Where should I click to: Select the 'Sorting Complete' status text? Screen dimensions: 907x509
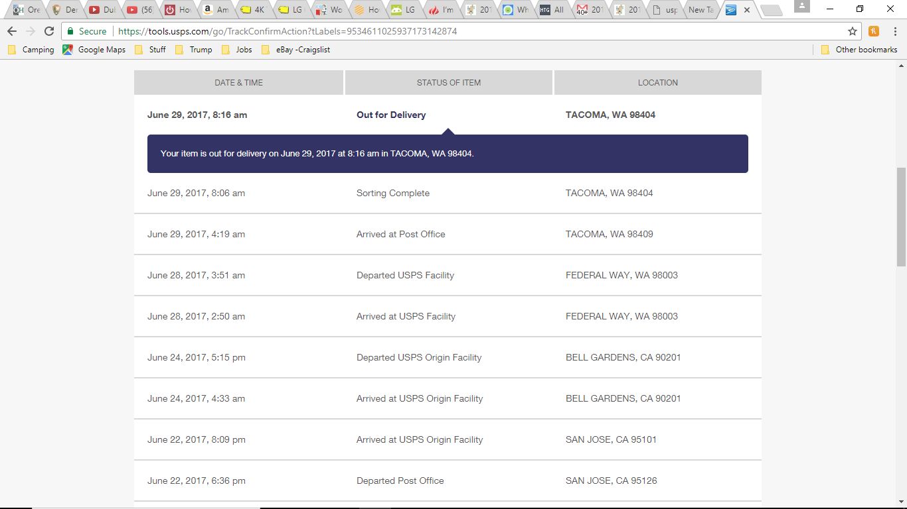pos(393,193)
